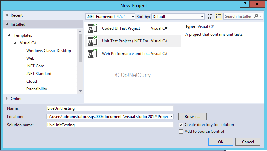Collapse the Templates tree node
267x151 pixels.
coord(9,35)
